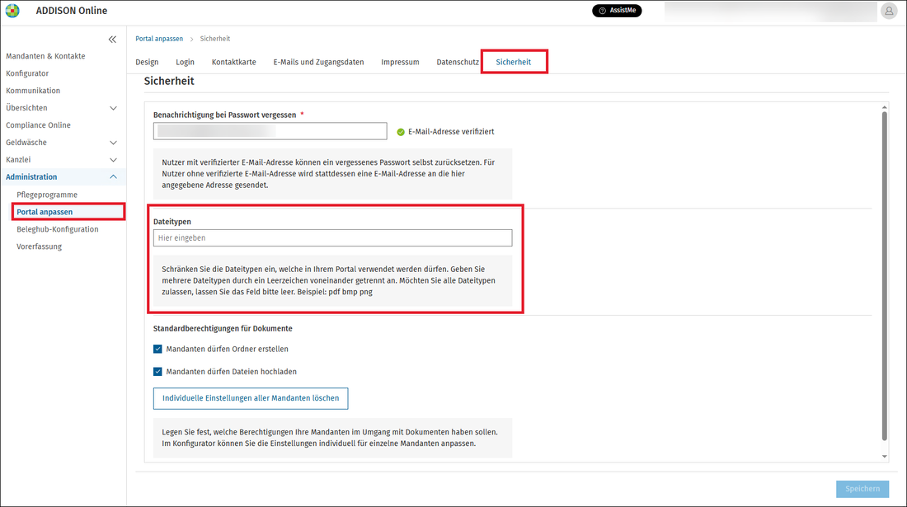This screenshot has height=507, width=907.
Task: Select the Datenschutz tab
Action: tap(458, 62)
